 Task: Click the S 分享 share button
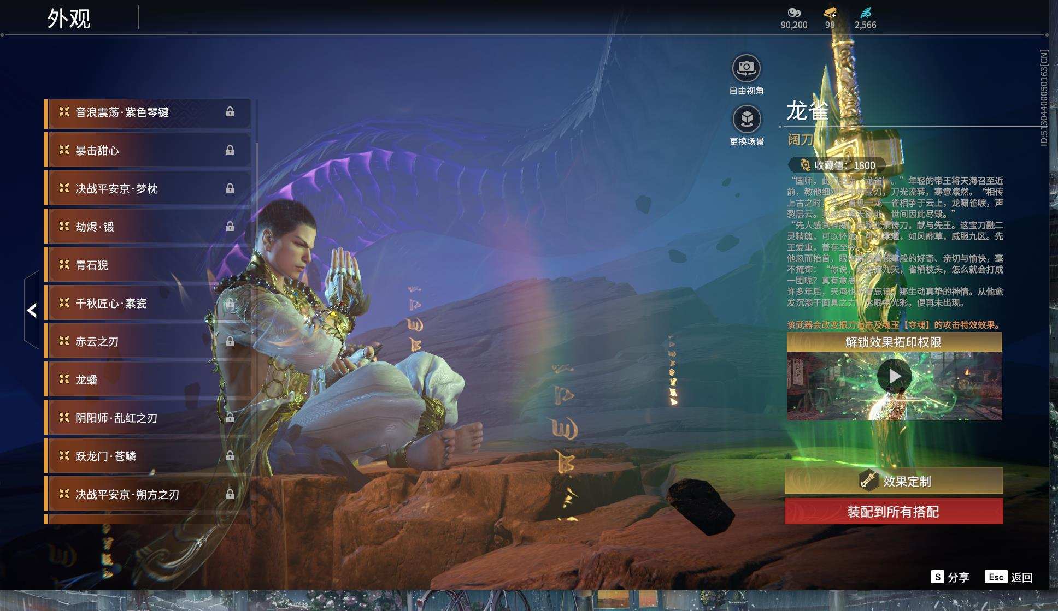950,577
